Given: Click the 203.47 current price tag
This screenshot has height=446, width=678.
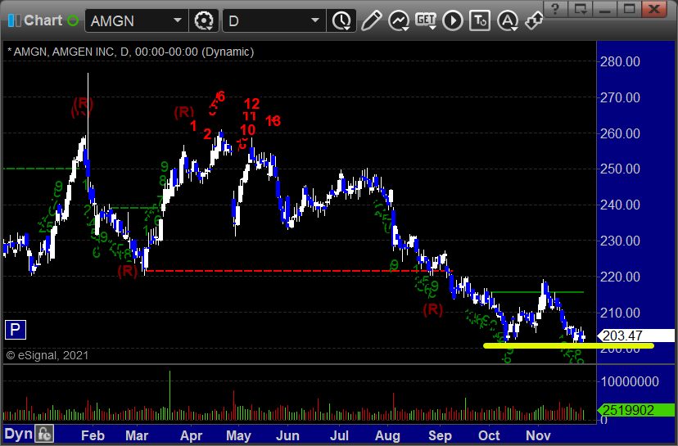Looking at the screenshot, I should coord(635,336).
